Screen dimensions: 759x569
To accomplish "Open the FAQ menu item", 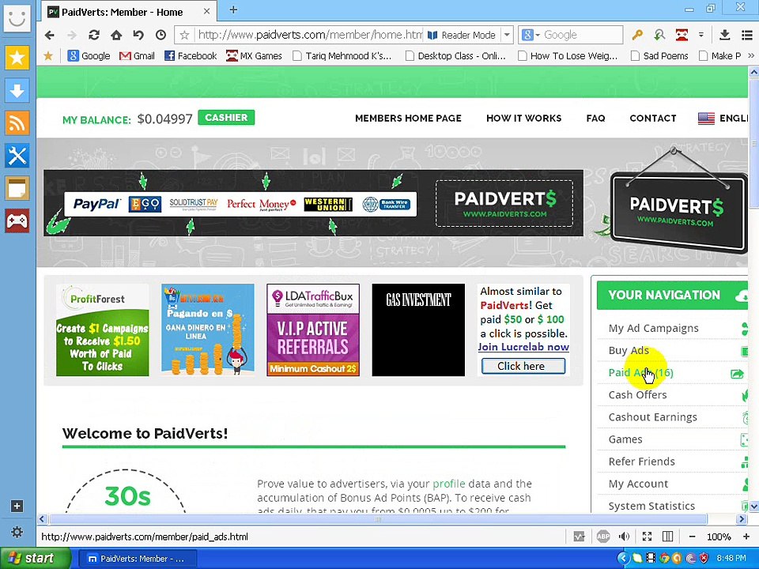I will pos(595,118).
